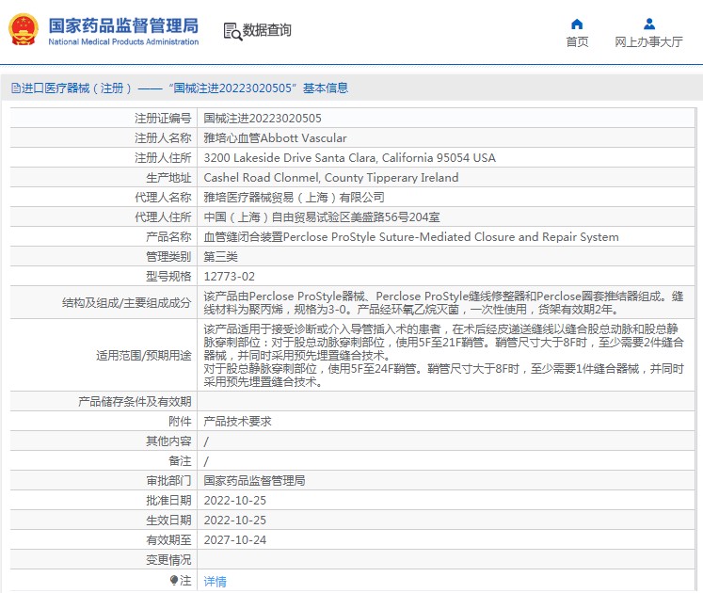Click the 型号规格 label
This screenshot has height=593, width=703.
(x=168, y=277)
